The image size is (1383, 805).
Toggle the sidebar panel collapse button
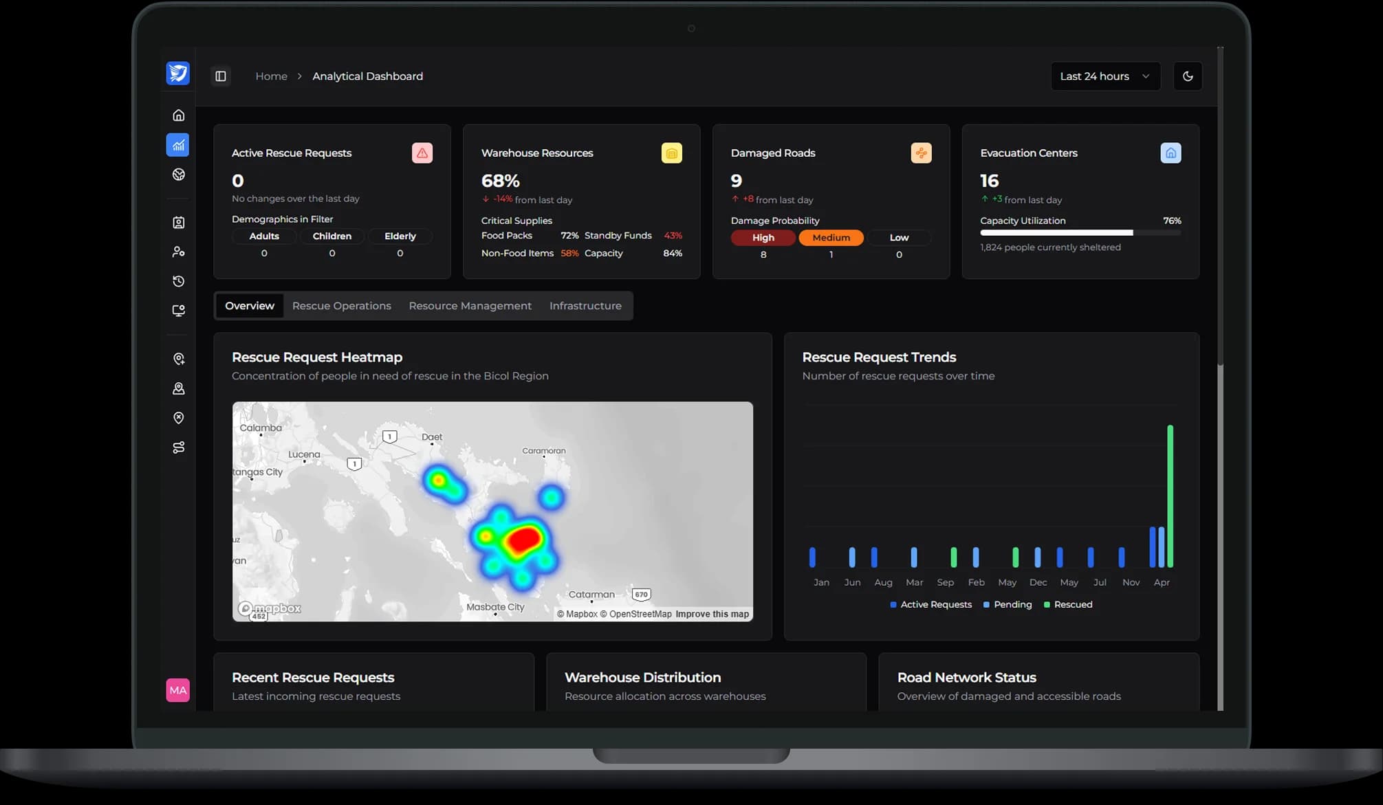tap(221, 76)
